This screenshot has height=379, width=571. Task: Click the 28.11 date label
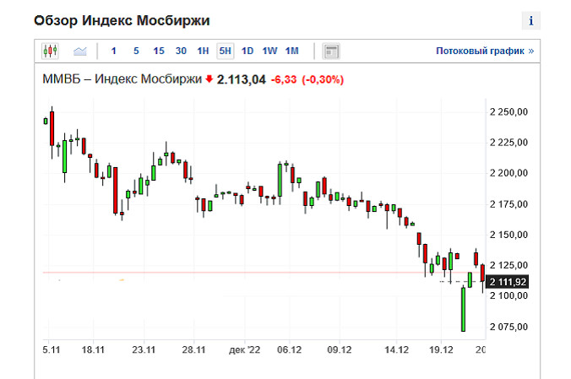click(193, 349)
